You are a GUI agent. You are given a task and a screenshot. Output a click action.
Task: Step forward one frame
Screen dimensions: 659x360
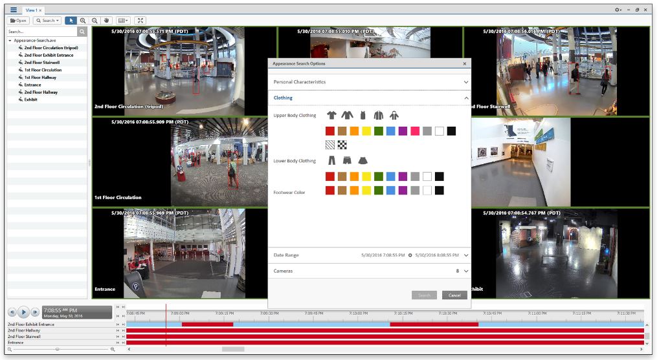[x=35, y=312]
